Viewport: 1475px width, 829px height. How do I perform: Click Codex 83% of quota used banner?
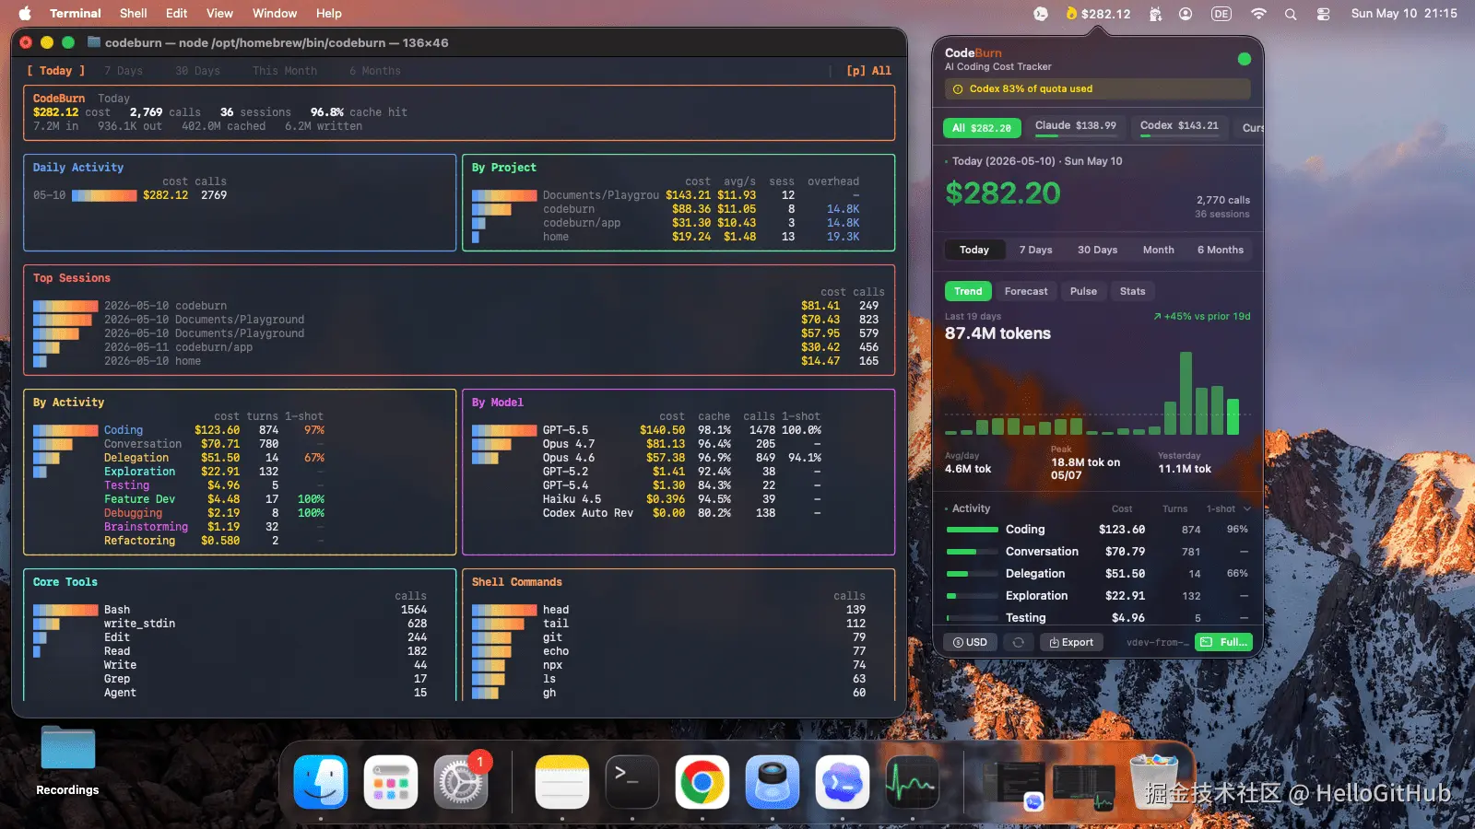pos(1097,89)
